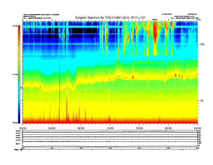Click the 00:00 time axis label
Viewport: 213px width, 165px height.
23,128
